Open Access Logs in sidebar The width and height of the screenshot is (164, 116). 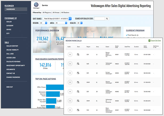pyautogui.click(x=11, y=58)
